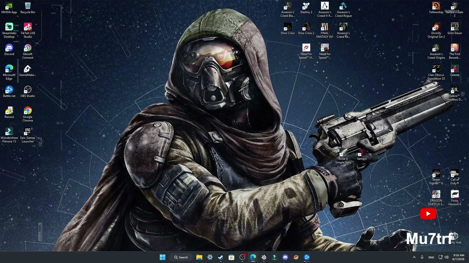Click the GameMaker desktop shortcut

coord(28,71)
